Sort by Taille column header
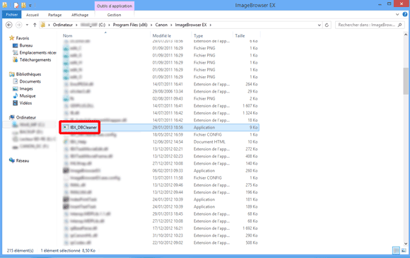The width and height of the screenshot is (410, 258). pos(240,36)
